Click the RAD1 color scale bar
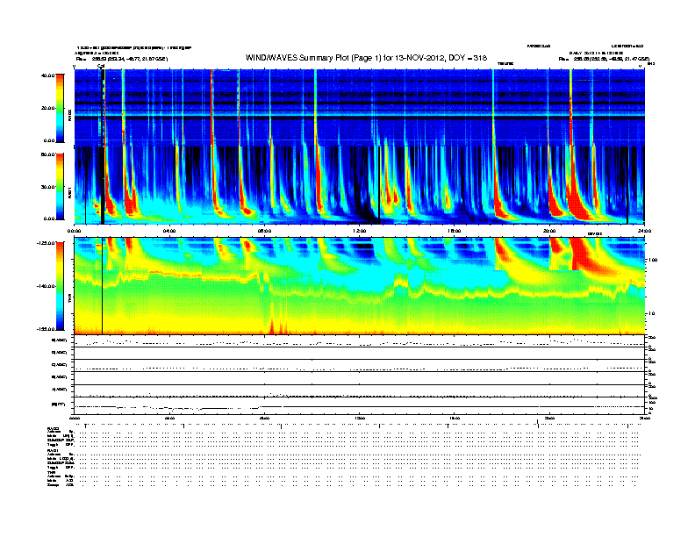 (x=60, y=186)
